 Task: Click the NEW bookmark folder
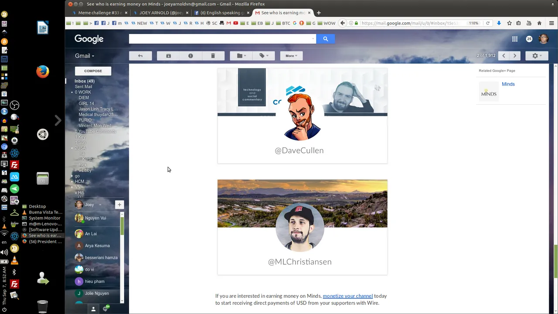pos(139,23)
